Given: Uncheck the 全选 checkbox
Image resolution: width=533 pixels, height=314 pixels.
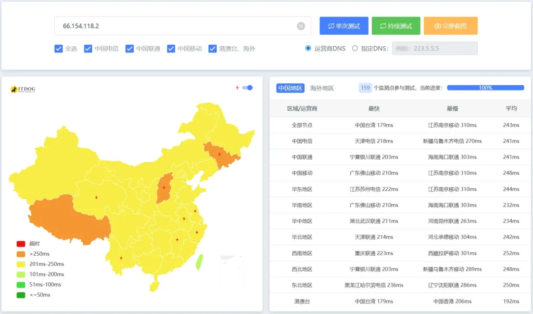Looking at the screenshot, I should coord(58,48).
